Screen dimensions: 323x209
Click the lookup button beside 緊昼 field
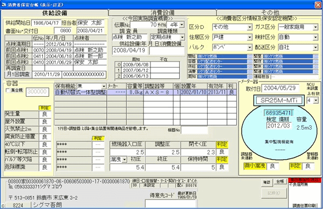(315, 56)
